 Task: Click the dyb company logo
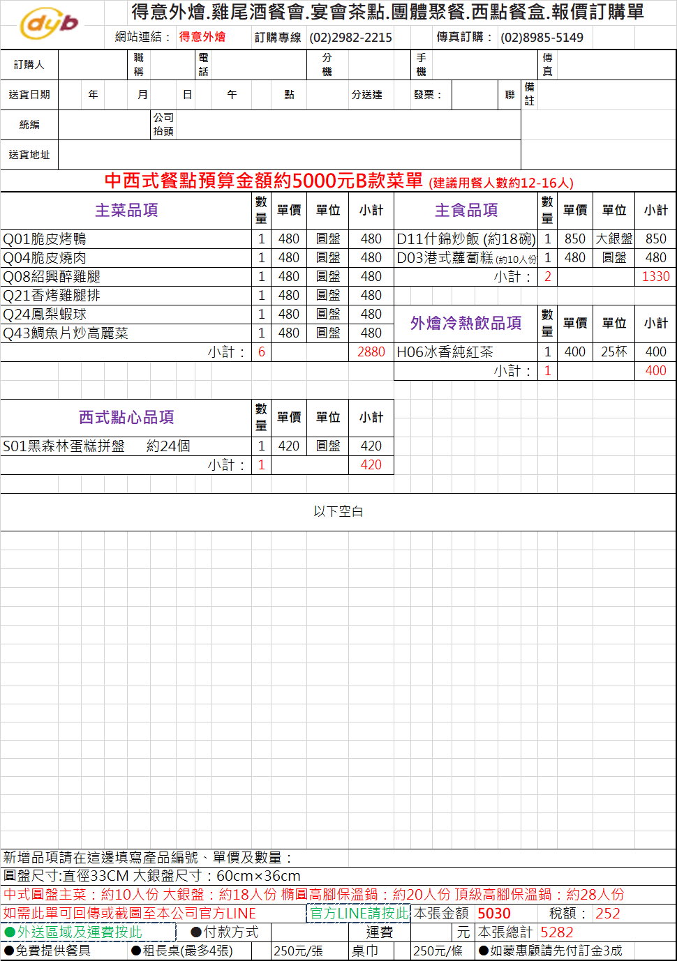tap(49, 24)
